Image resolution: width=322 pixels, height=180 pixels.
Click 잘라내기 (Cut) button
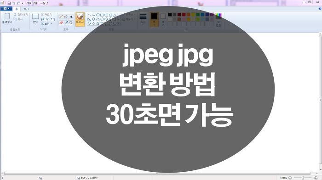(21, 15)
